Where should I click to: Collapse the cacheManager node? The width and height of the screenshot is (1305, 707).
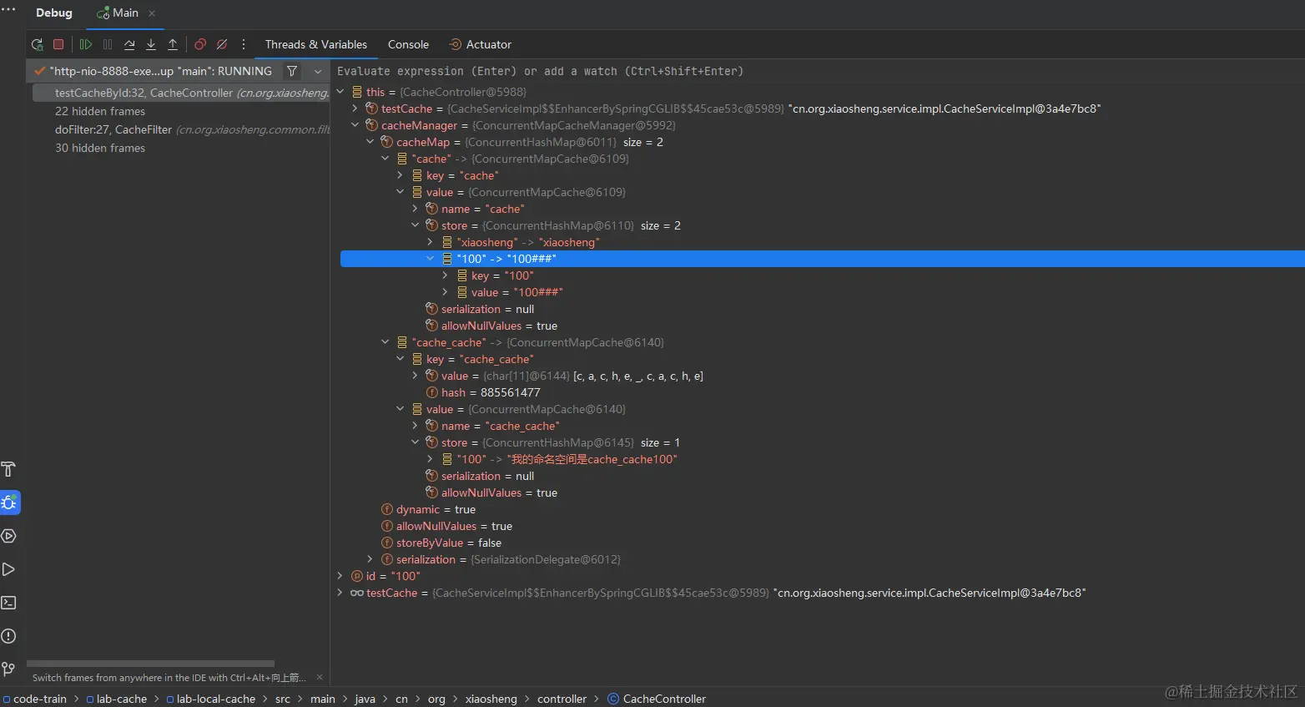point(355,125)
